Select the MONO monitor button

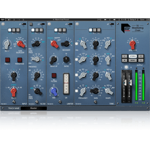point(133,60)
